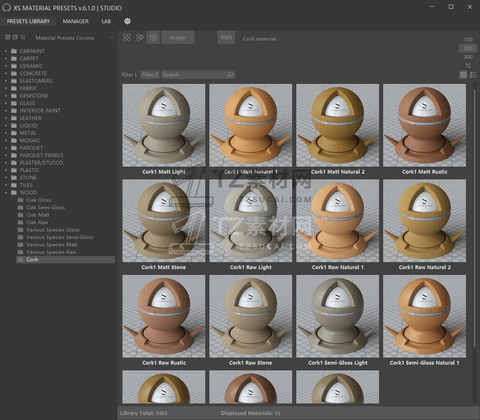This screenshot has height=420, width=480.
Task: Expand the CARPET folder arrow
Action: pos(6,58)
